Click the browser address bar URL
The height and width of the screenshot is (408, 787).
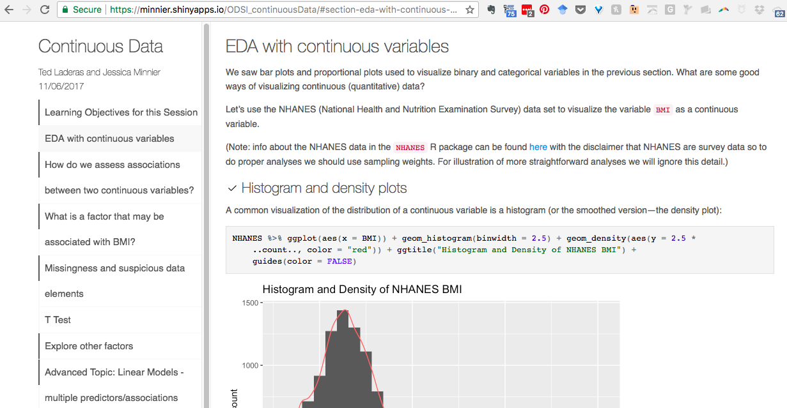[x=283, y=10]
